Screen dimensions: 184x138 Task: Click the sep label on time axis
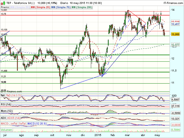(37, 135)
